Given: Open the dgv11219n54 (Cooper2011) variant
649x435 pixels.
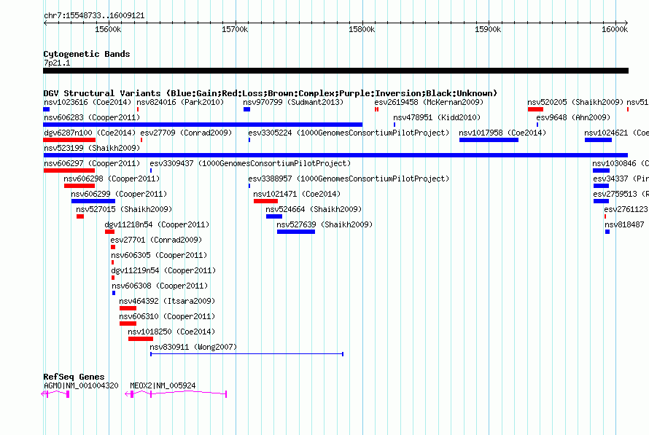Looking at the screenshot, I should tap(163, 270).
